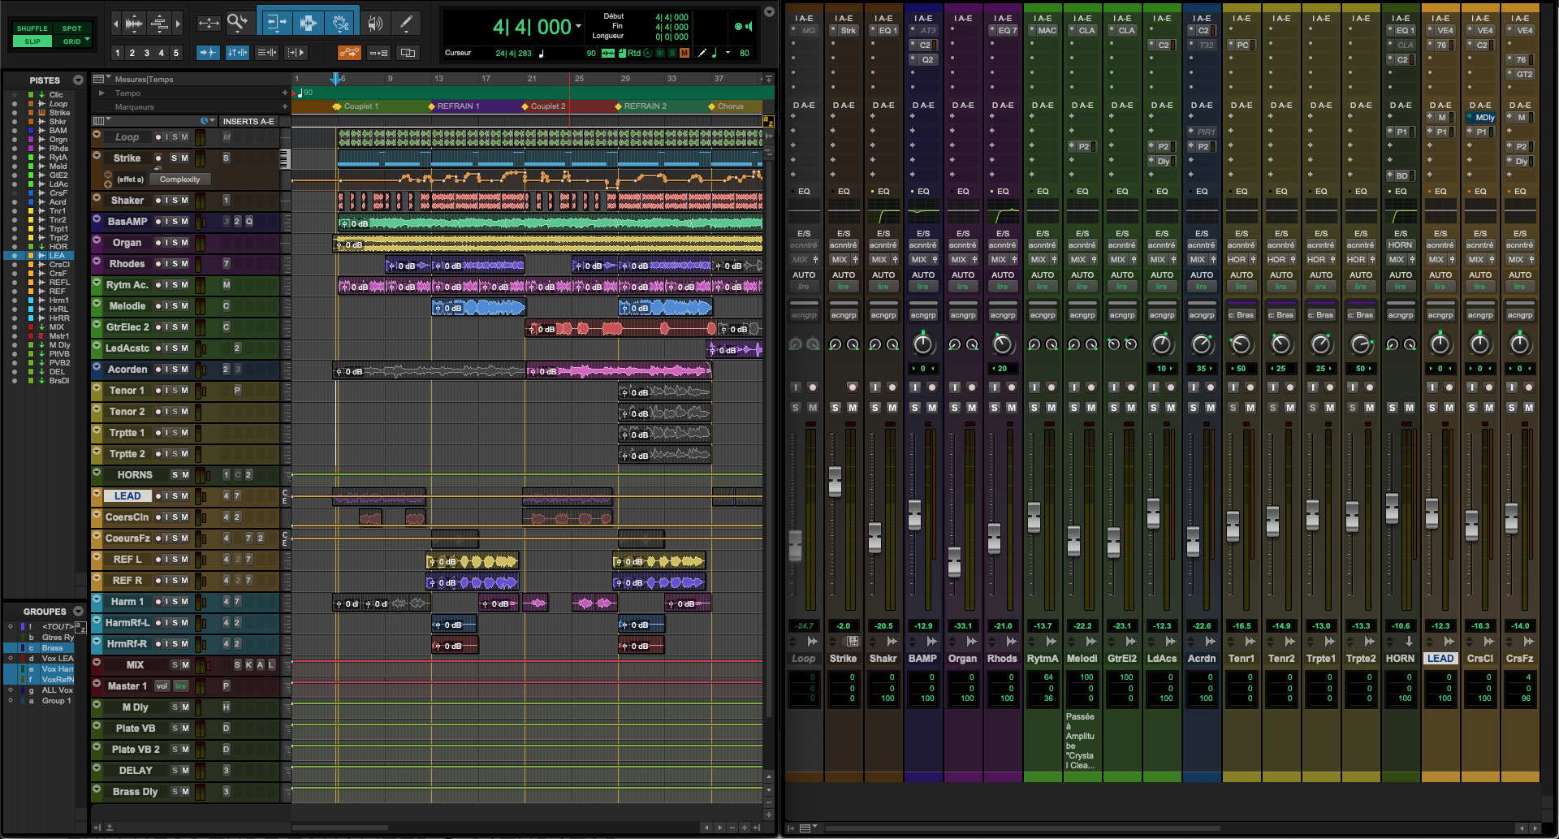Click the horizontal zoom in arrow
The height and width of the screenshot is (839, 1559).
pos(178,24)
